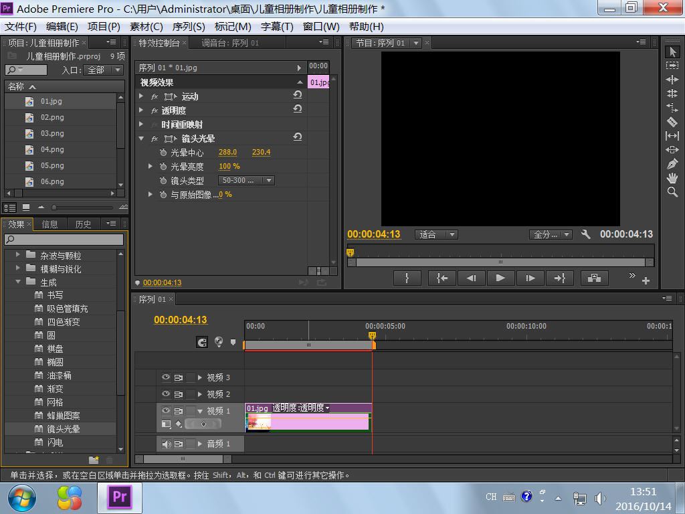The height and width of the screenshot is (514, 685).
Task: Hide the 视频 3 track eye
Action: pyautogui.click(x=166, y=377)
